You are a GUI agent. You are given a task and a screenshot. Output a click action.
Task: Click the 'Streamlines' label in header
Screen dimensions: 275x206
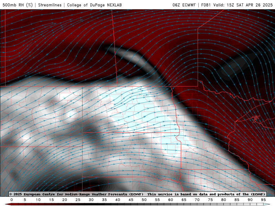50,5
